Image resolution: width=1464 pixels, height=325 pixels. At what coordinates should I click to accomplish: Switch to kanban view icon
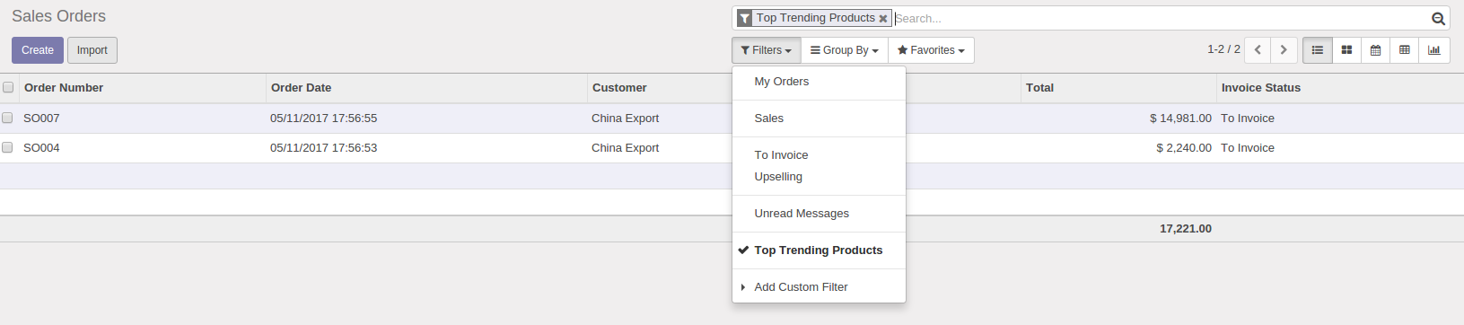[x=1346, y=50]
